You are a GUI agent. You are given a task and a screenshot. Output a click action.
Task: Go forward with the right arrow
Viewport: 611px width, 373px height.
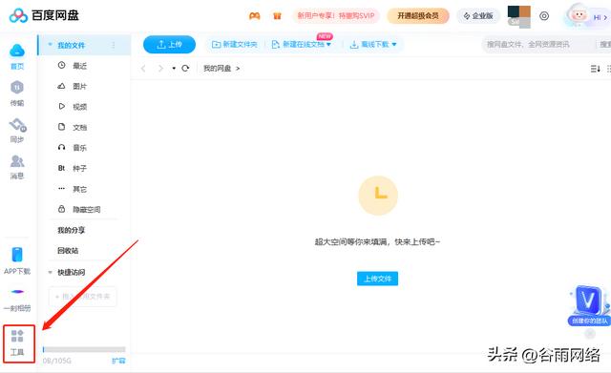coord(160,69)
